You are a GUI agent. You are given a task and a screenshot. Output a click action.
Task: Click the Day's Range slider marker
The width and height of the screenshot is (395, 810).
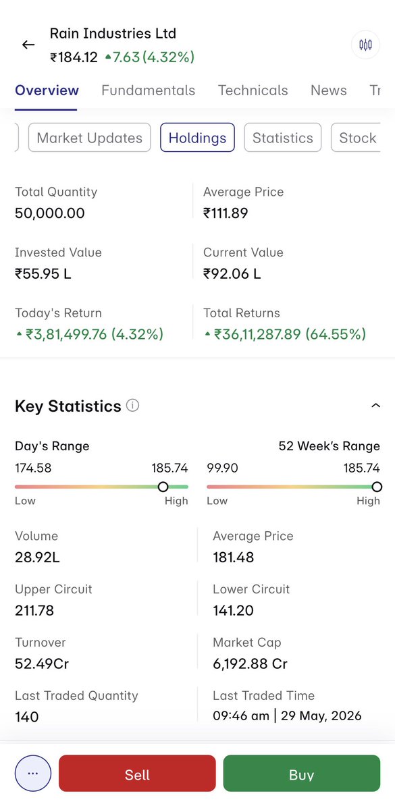pyautogui.click(x=163, y=487)
